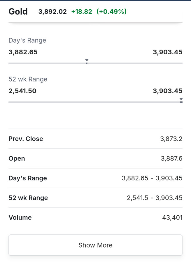Click the green +18.82 price change

82,12
